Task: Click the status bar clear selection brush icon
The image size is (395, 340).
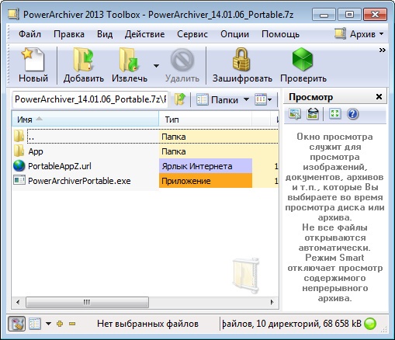Action: [x=16, y=324]
